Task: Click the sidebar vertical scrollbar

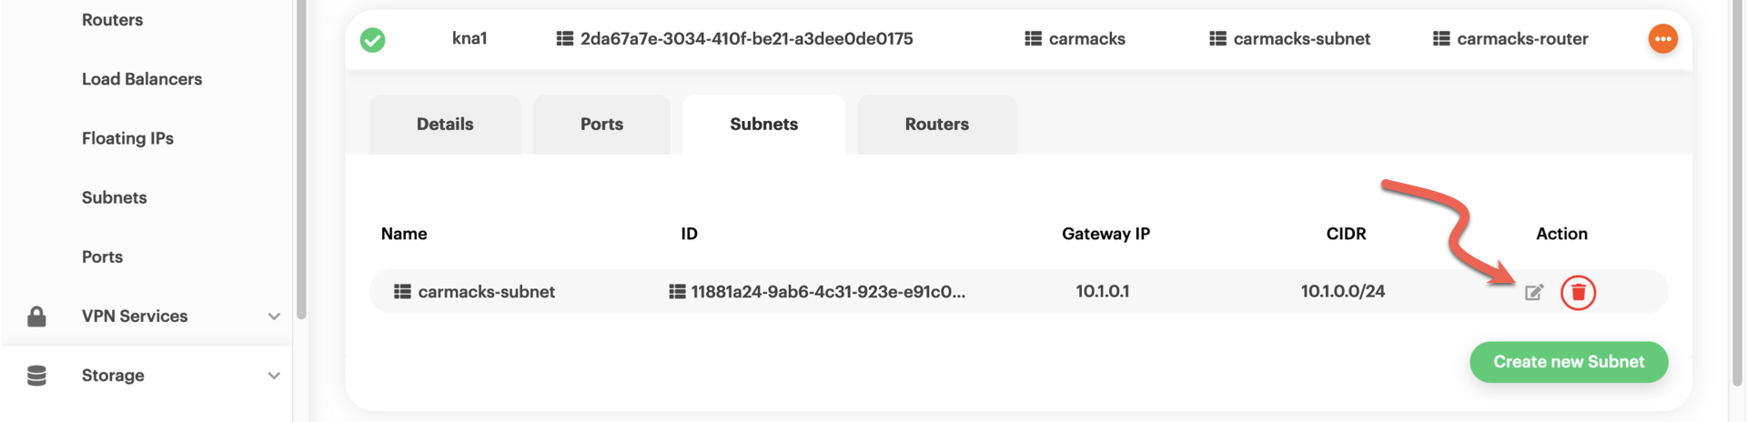Action: (x=301, y=164)
